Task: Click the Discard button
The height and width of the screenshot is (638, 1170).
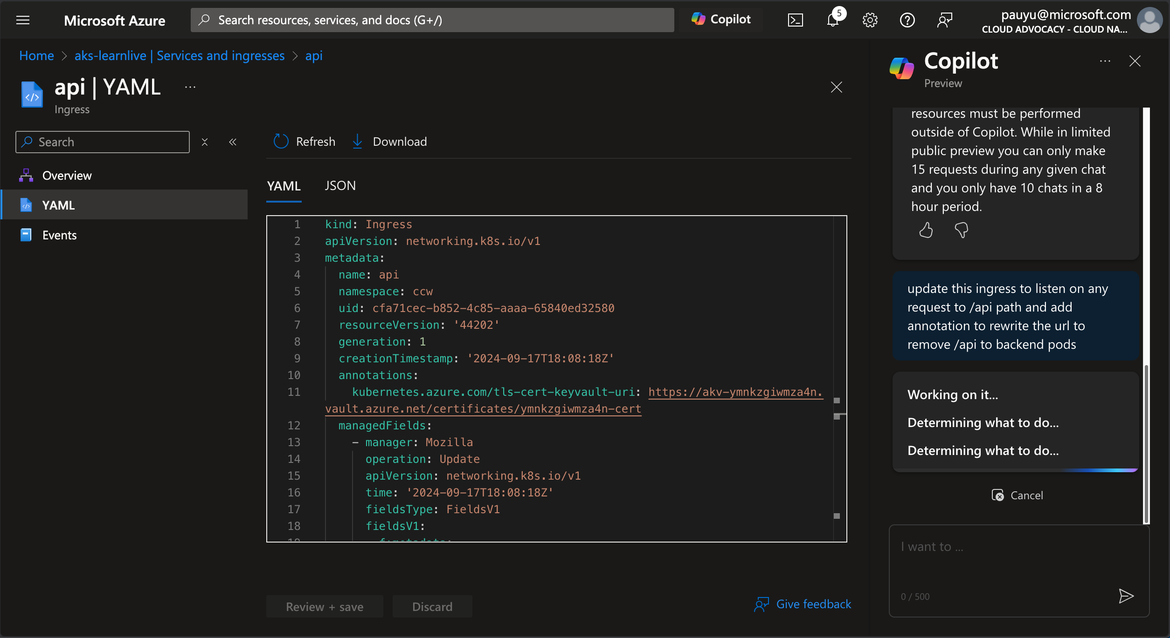Action: click(x=432, y=606)
